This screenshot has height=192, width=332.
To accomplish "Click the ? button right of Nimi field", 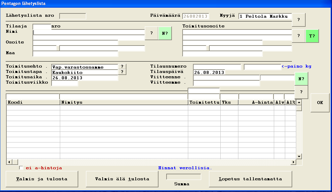I will pos(151,33).
